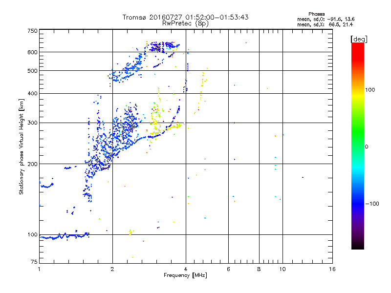Viewport: 391px width, 293px height.
Task: Click the y-axis tick label '600'
Action: pyautogui.click(x=32, y=52)
